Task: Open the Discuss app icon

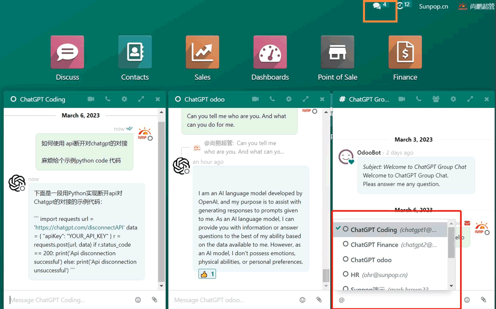Action: [67, 52]
